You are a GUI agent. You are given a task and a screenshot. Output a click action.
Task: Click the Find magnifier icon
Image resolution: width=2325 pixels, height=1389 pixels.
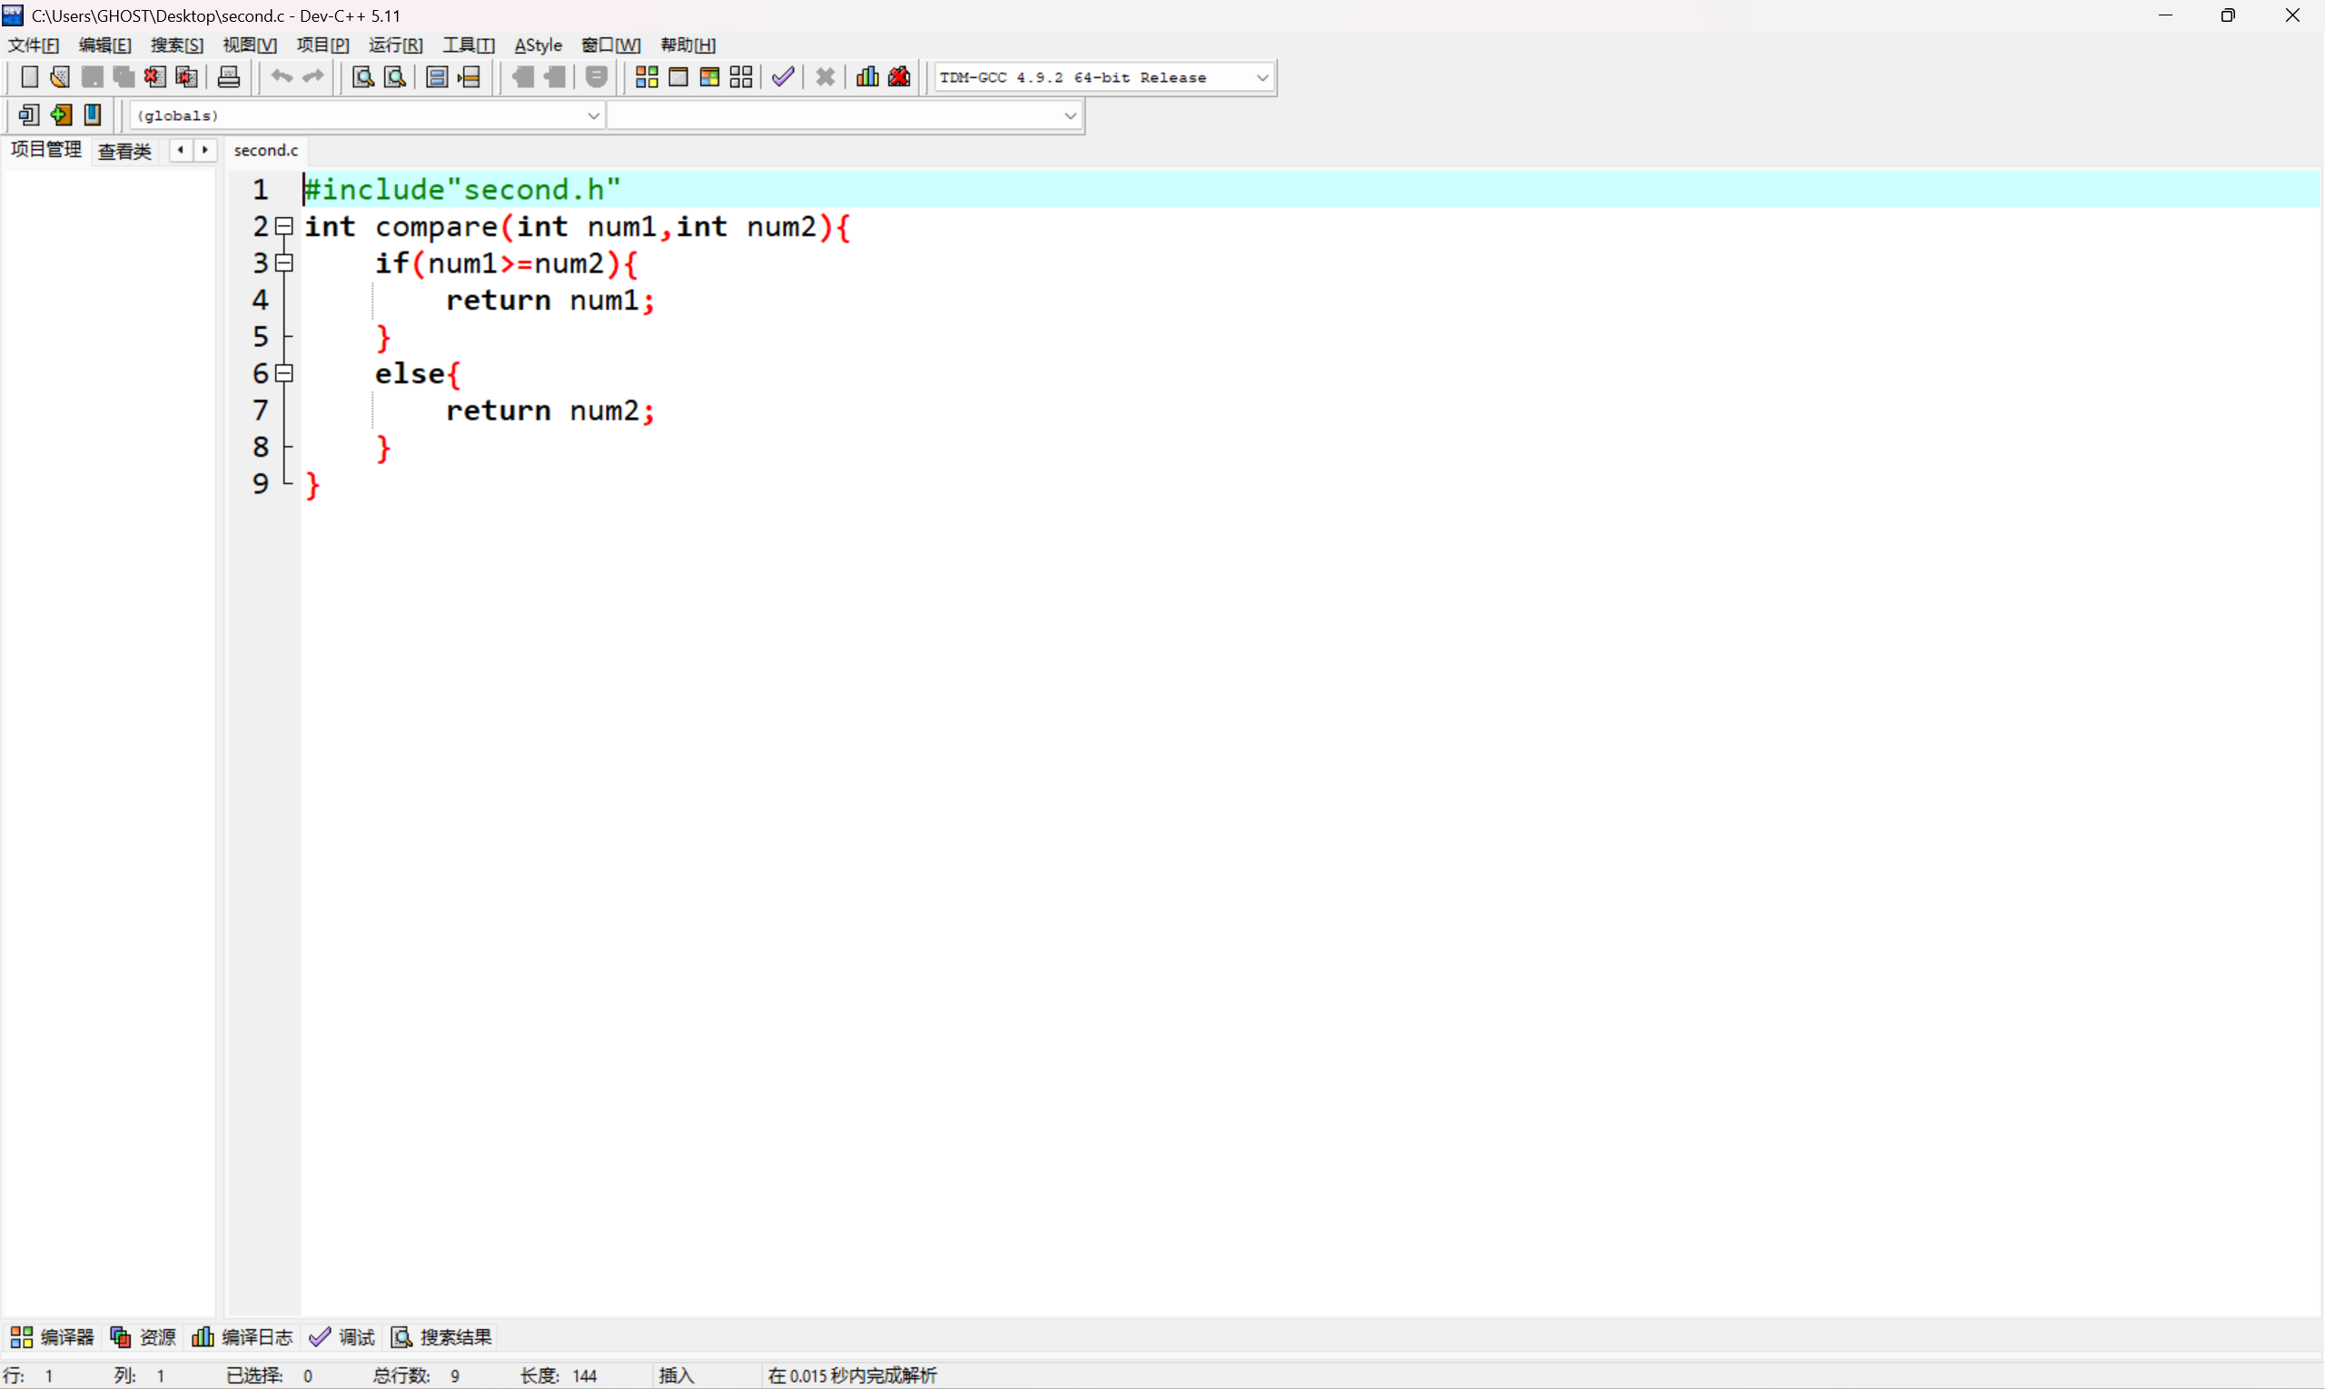pos(363,76)
